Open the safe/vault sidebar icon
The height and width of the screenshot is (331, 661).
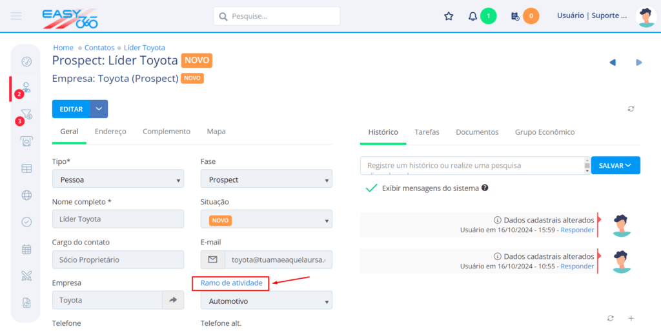point(26,141)
